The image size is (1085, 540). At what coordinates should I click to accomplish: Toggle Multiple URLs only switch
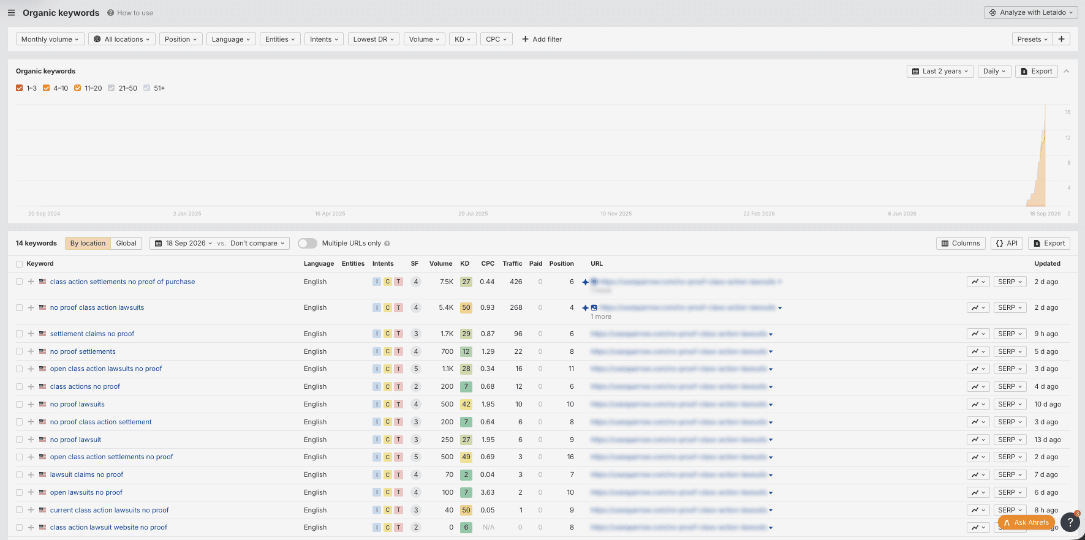[308, 243]
